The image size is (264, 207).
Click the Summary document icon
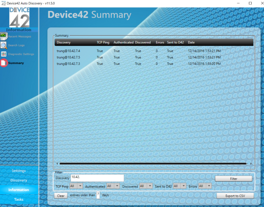click(3, 63)
